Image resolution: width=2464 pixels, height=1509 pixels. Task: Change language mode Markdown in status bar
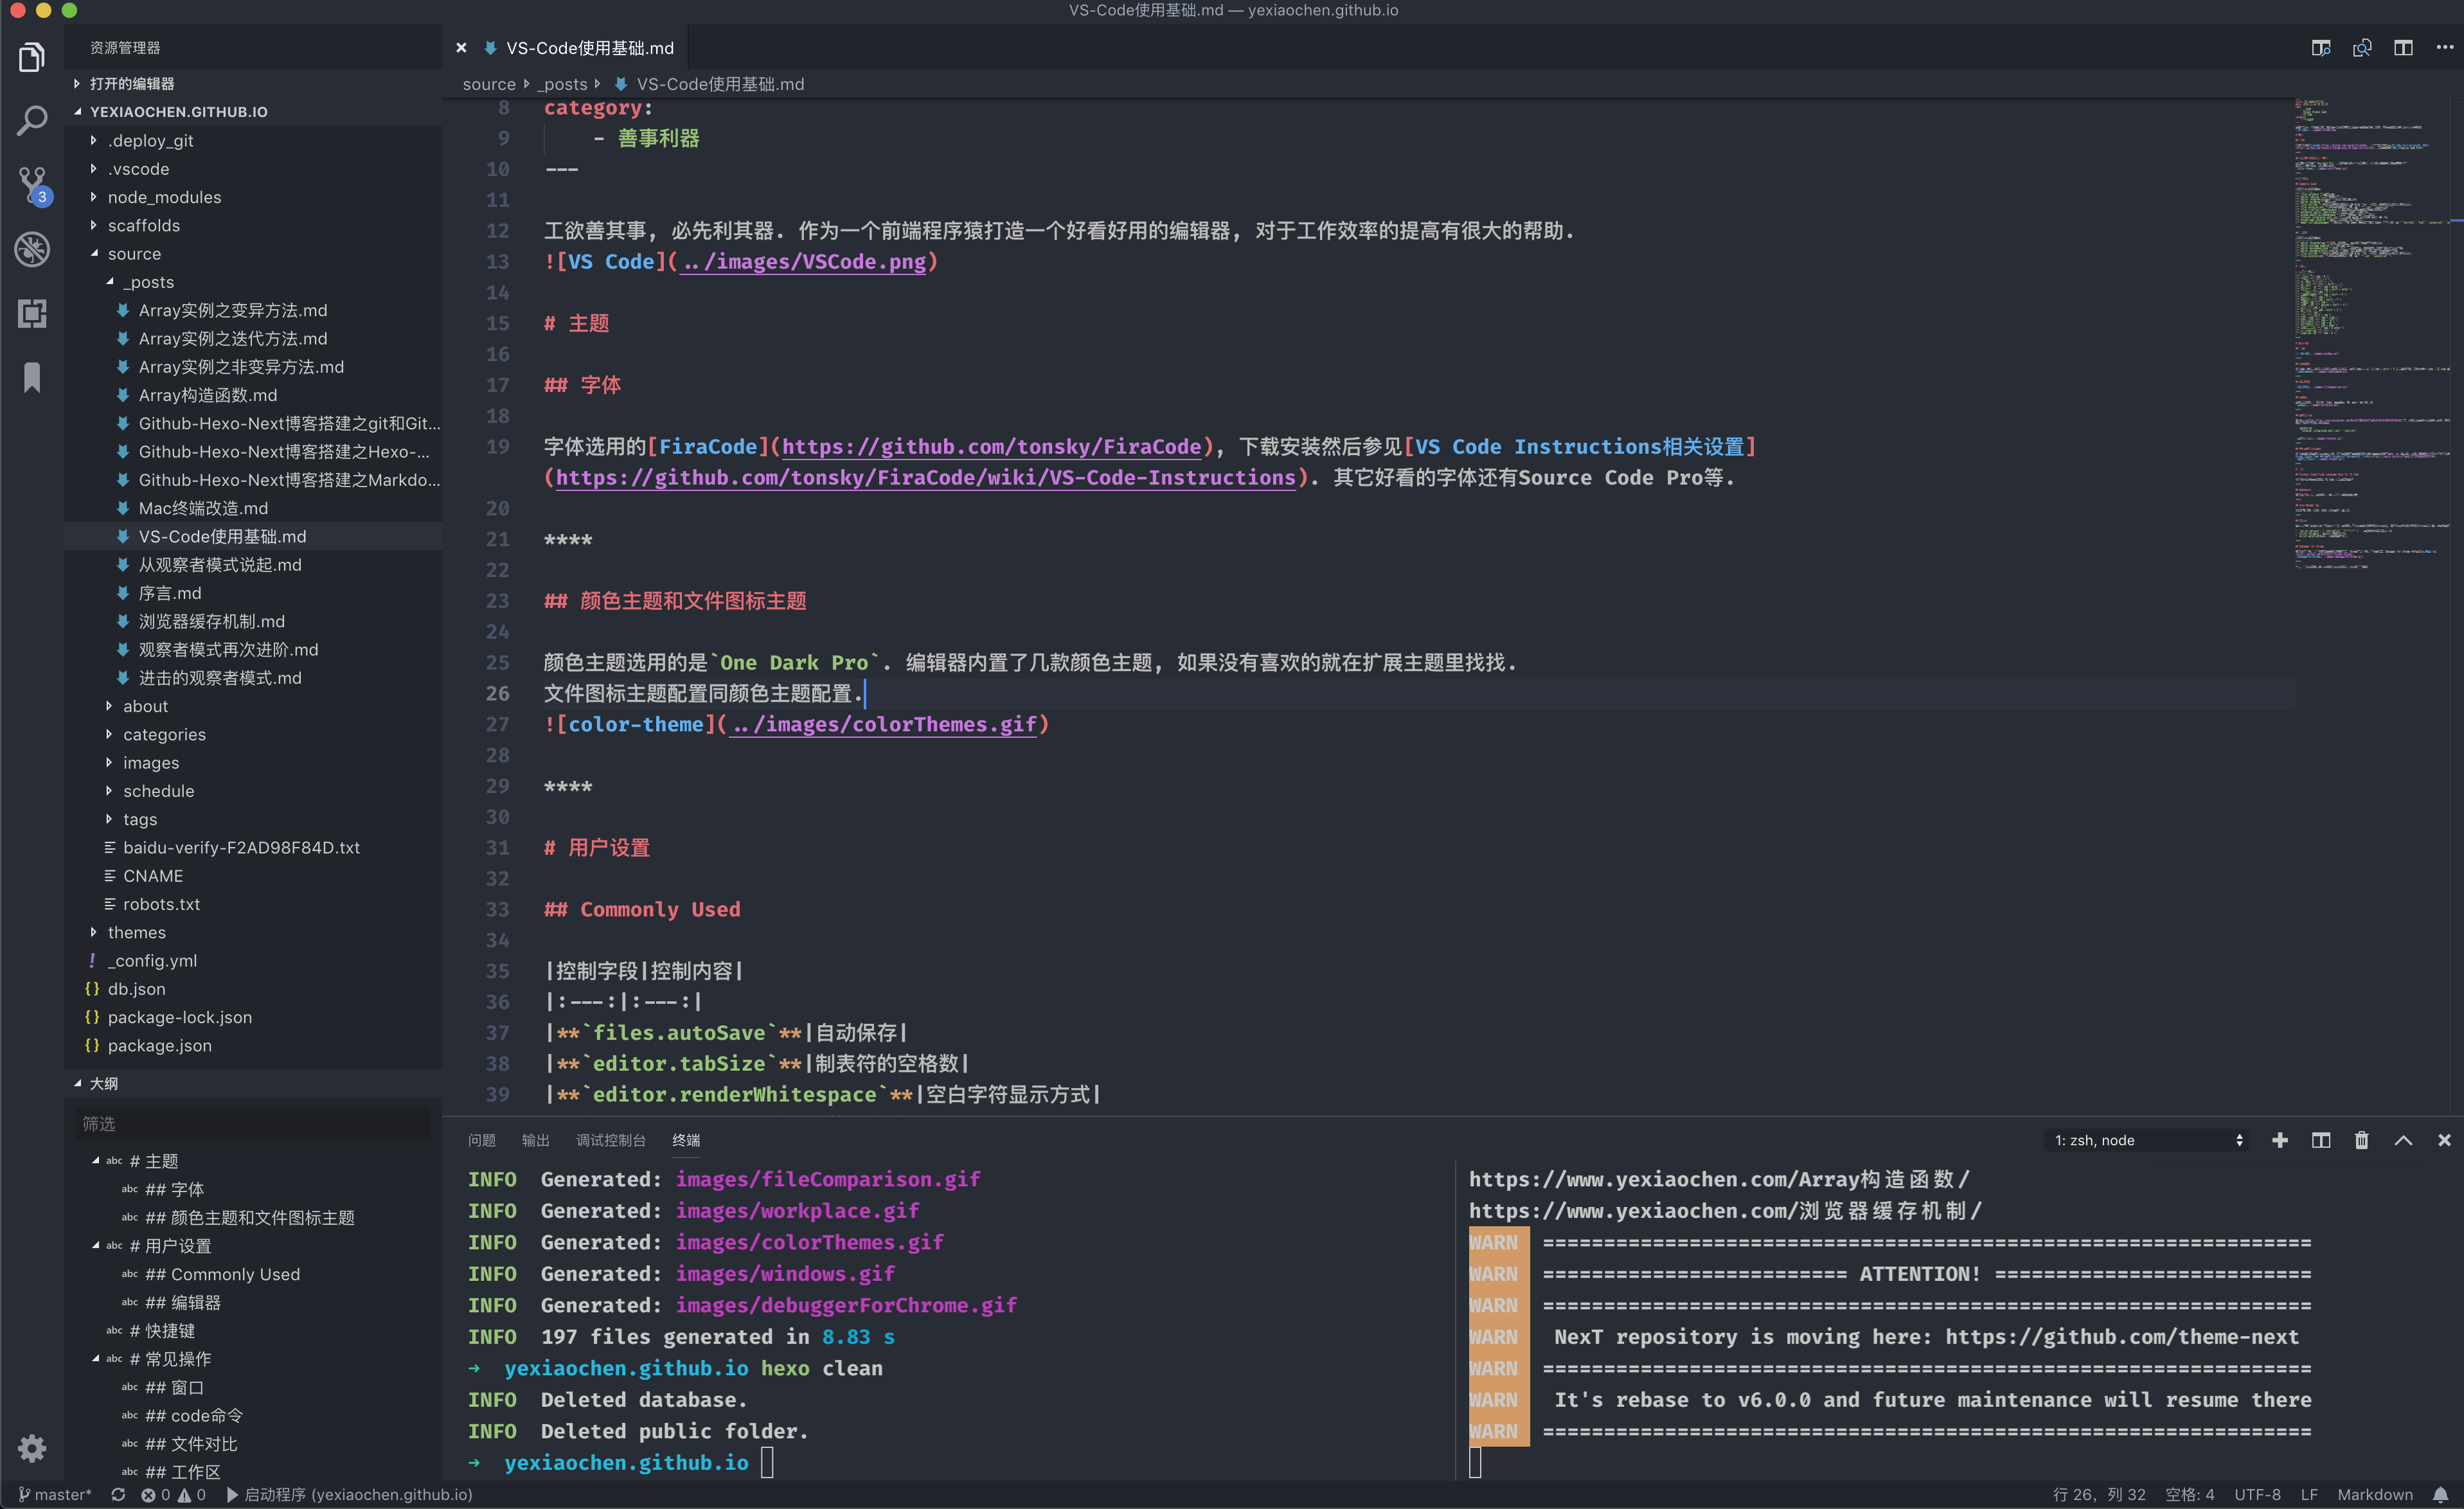[2374, 1494]
